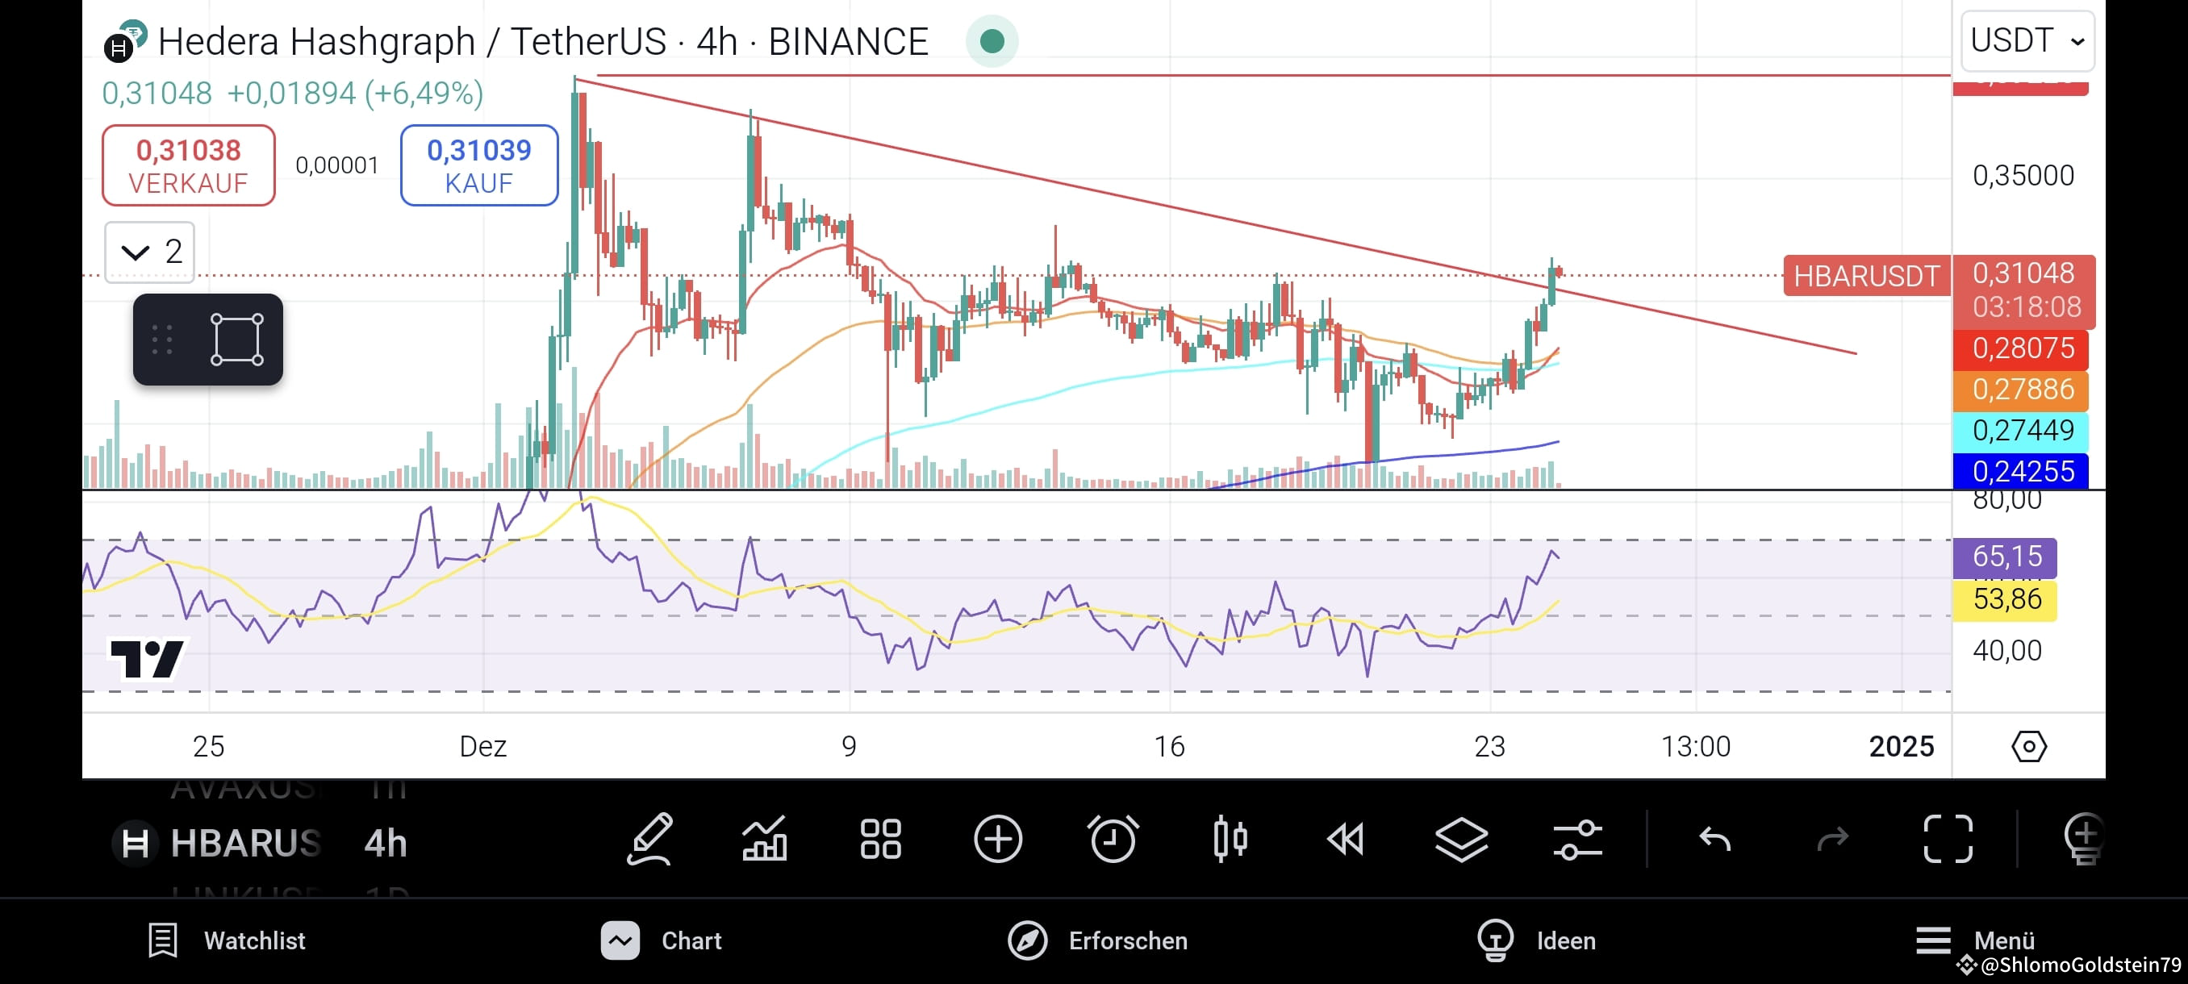This screenshot has width=2188, height=984.
Task: Click the red HBARUSDT price label
Action: click(1866, 276)
